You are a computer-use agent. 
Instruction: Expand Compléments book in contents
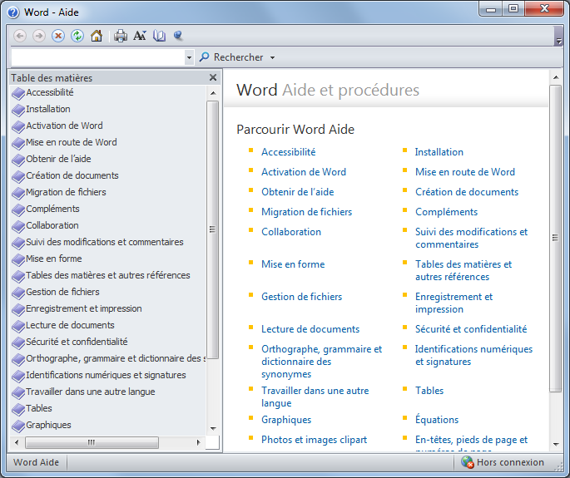[x=18, y=210]
